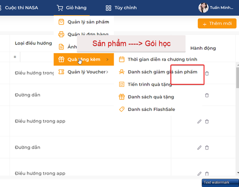Open Thời gian diễn ra chương trình
Image resolution: width=239 pixels, height=187 pixels.
(x=158, y=59)
